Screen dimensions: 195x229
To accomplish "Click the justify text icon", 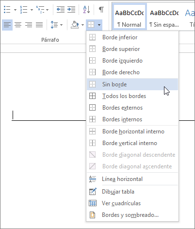I will point(39,25).
